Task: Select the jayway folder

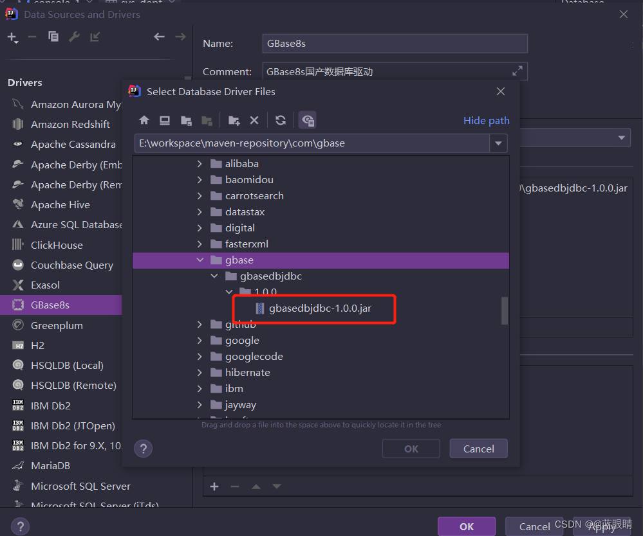Action: click(240, 404)
